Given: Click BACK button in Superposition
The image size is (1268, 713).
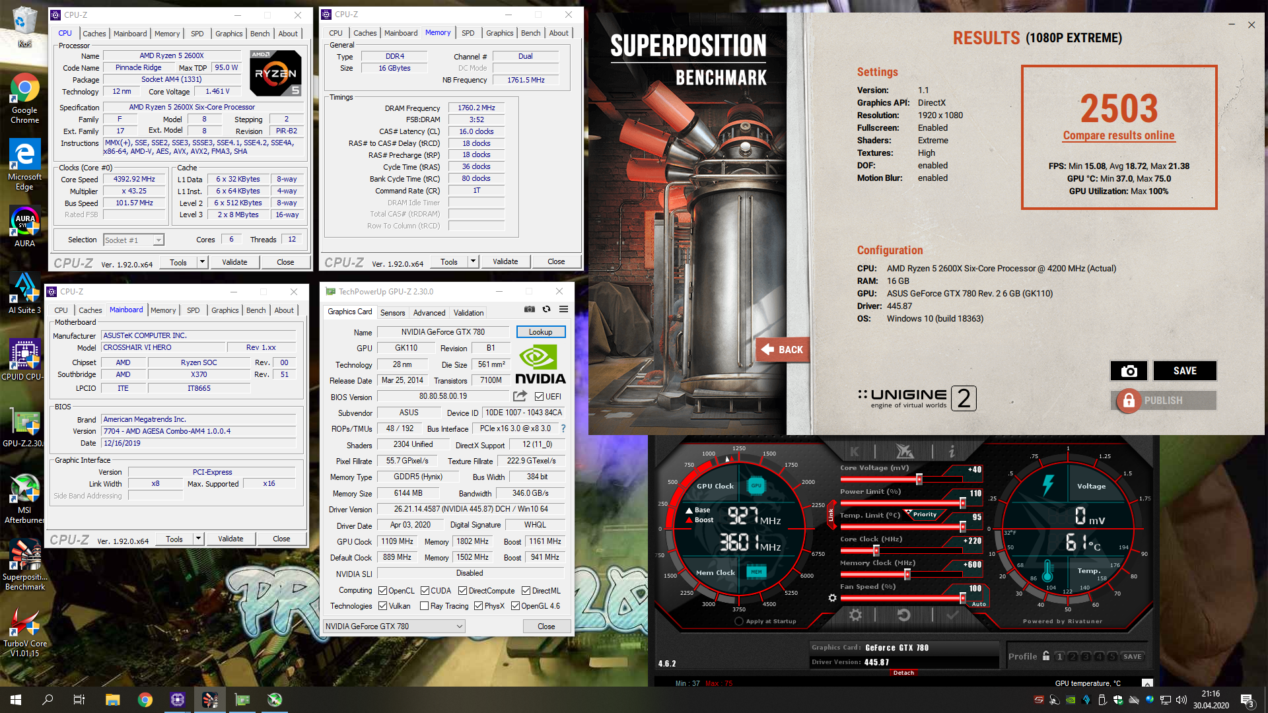Looking at the screenshot, I should point(782,349).
